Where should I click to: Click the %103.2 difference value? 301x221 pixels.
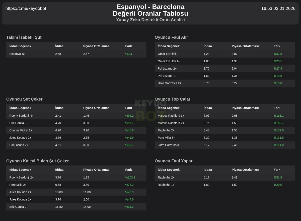pos(130,178)
